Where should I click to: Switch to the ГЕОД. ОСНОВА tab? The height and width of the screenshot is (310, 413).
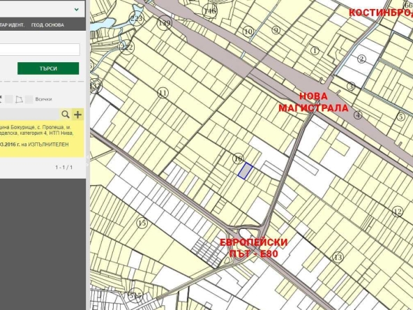point(47,25)
